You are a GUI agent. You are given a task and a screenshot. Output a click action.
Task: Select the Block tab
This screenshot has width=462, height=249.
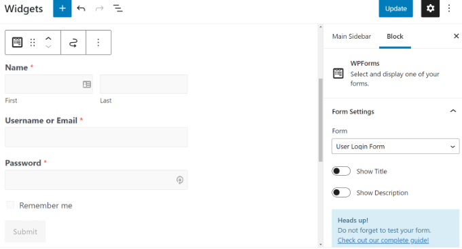tap(395, 37)
